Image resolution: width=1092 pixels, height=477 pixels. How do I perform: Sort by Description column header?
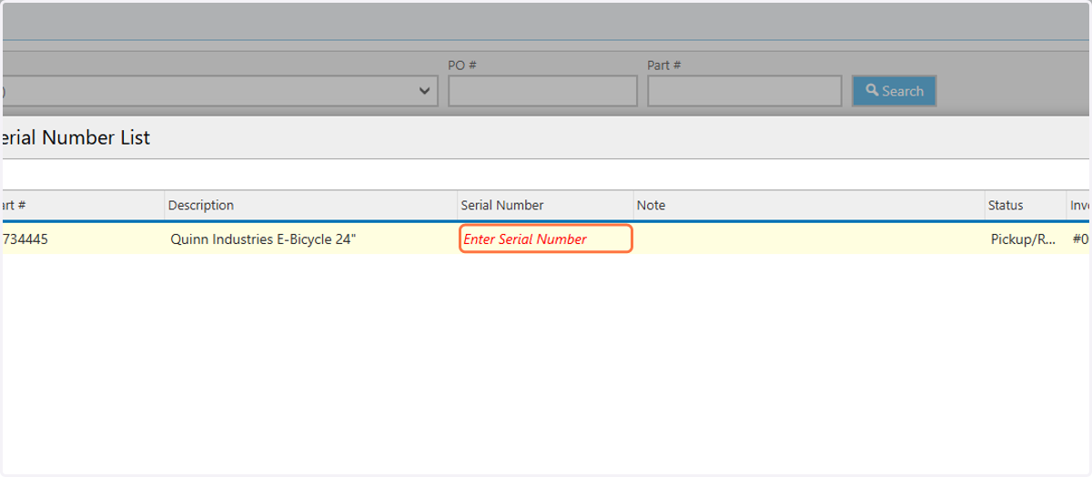[x=310, y=206]
